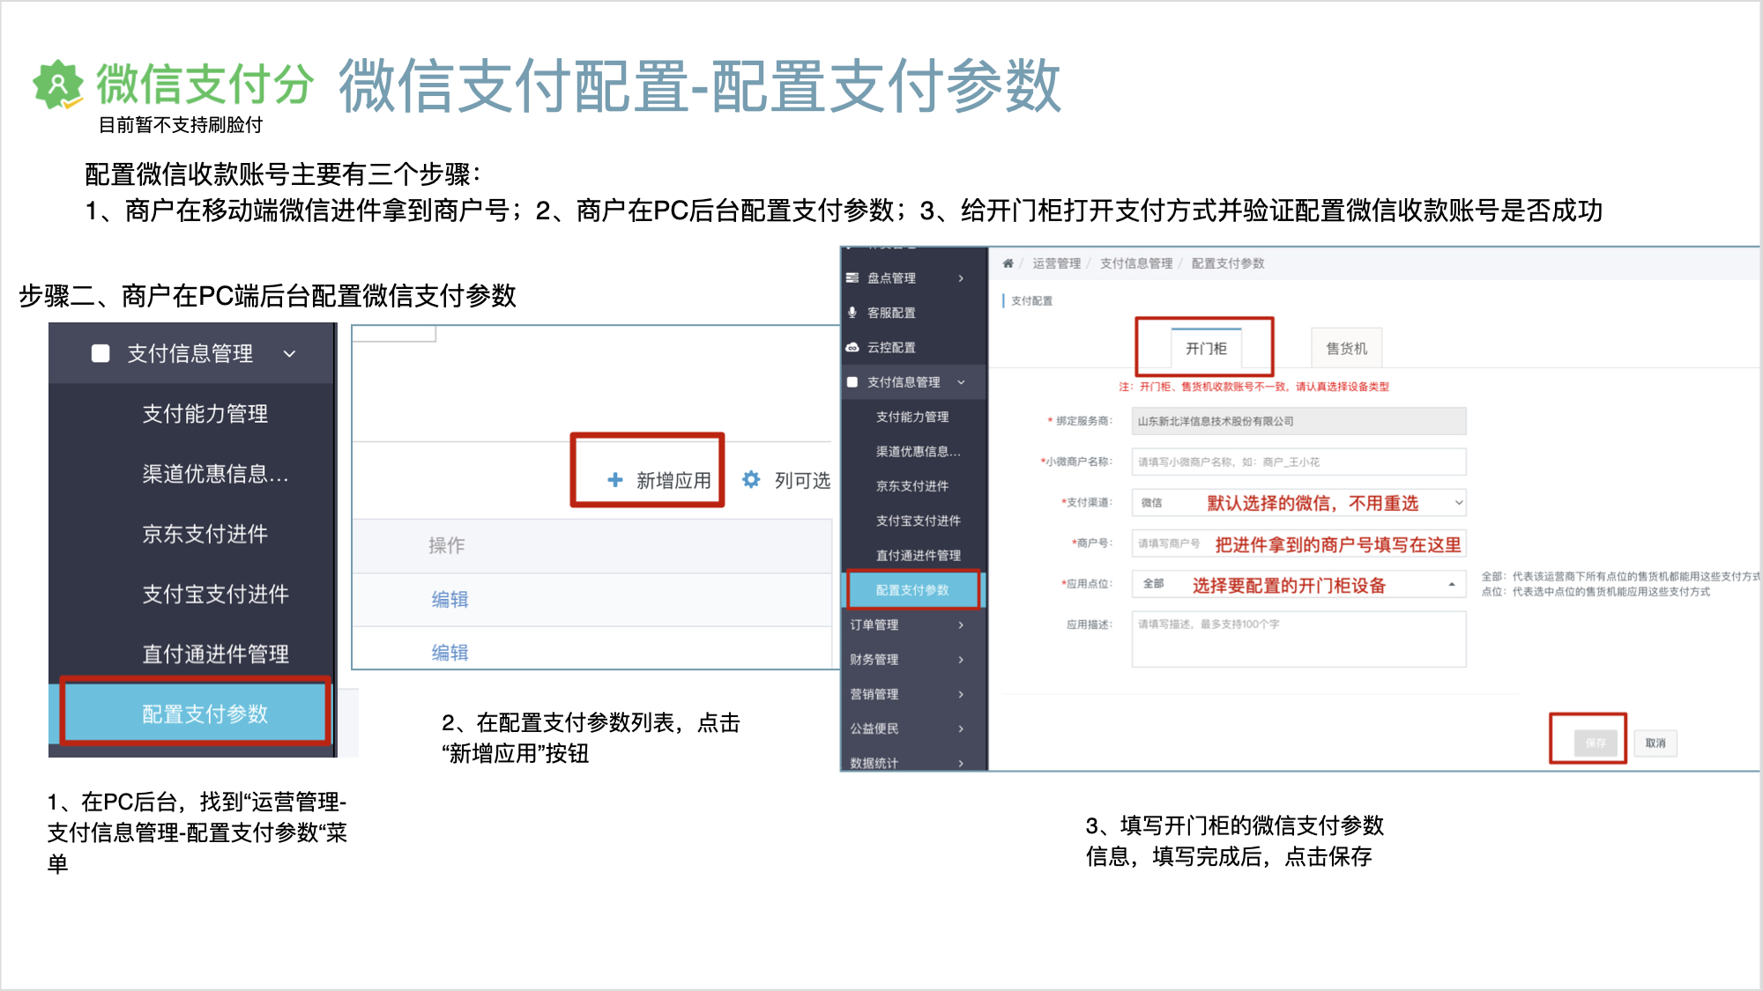
Task: Switch to the 售货机 tab
Action: tap(1346, 349)
